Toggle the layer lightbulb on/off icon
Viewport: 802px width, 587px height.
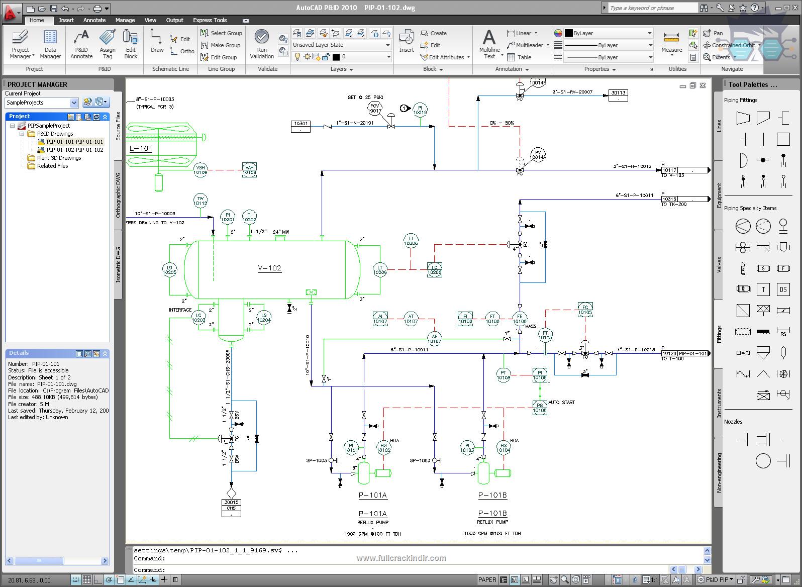(x=297, y=57)
